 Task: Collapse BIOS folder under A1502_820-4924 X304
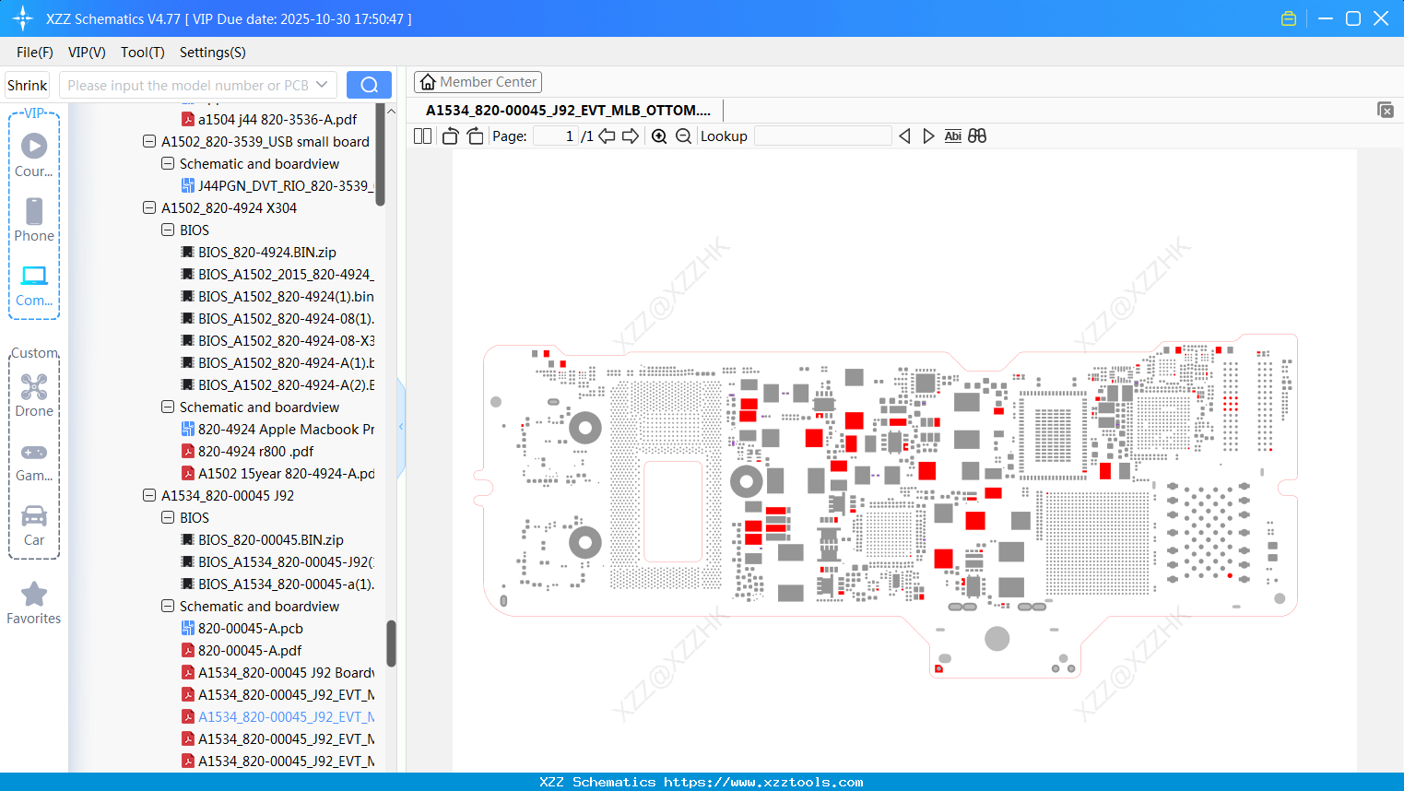(x=168, y=230)
